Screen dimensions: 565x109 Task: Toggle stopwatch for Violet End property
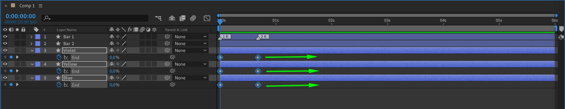[59, 57]
